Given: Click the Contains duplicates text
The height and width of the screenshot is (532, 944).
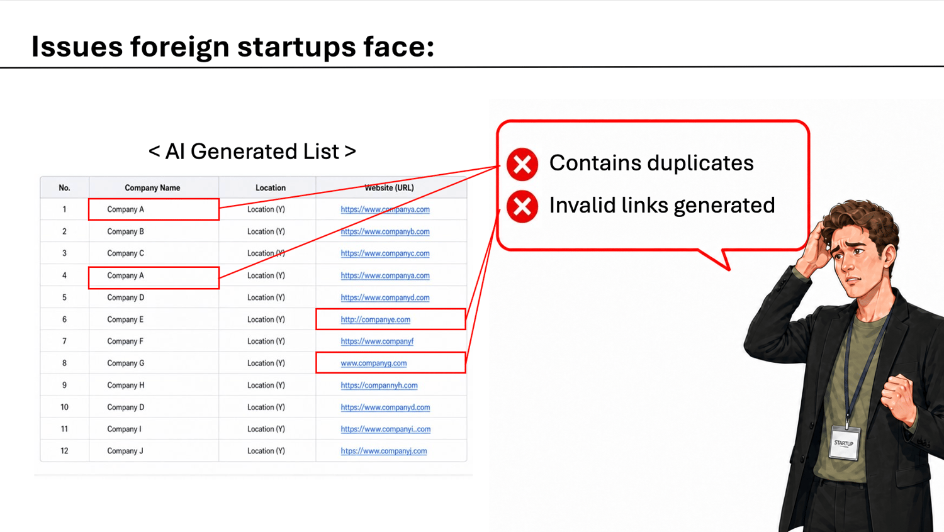Looking at the screenshot, I should click(651, 163).
